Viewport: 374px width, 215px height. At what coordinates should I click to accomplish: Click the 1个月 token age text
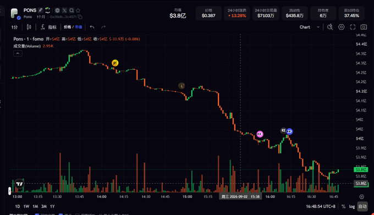[41, 17]
